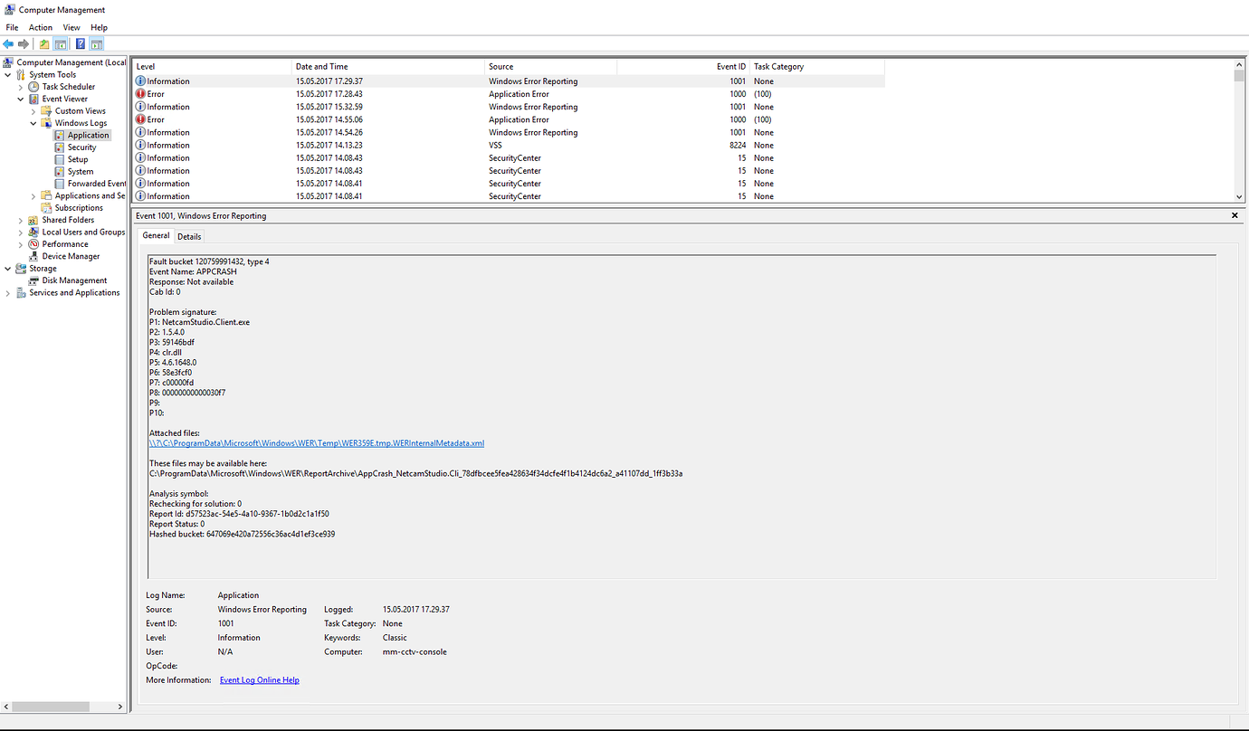
Task: Collapse the Windows Logs node
Action: 33,122
